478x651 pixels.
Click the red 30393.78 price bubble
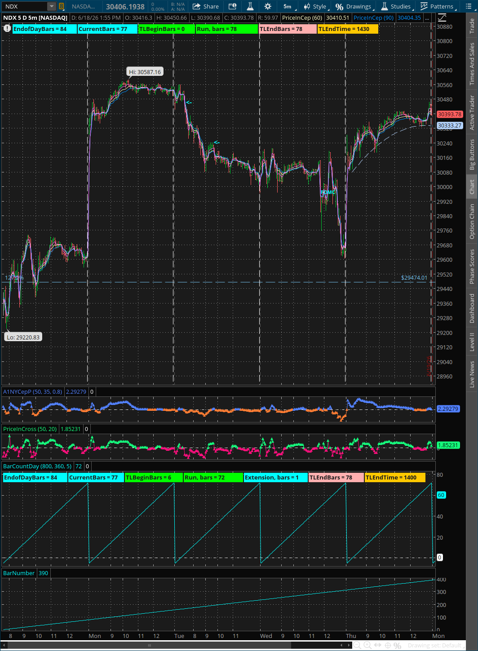click(449, 114)
